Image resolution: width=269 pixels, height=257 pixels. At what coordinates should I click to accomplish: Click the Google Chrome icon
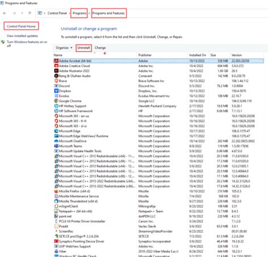pyautogui.click(x=56, y=101)
